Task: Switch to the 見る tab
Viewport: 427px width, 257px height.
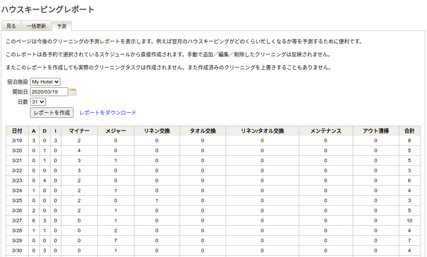Action: coord(11,26)
